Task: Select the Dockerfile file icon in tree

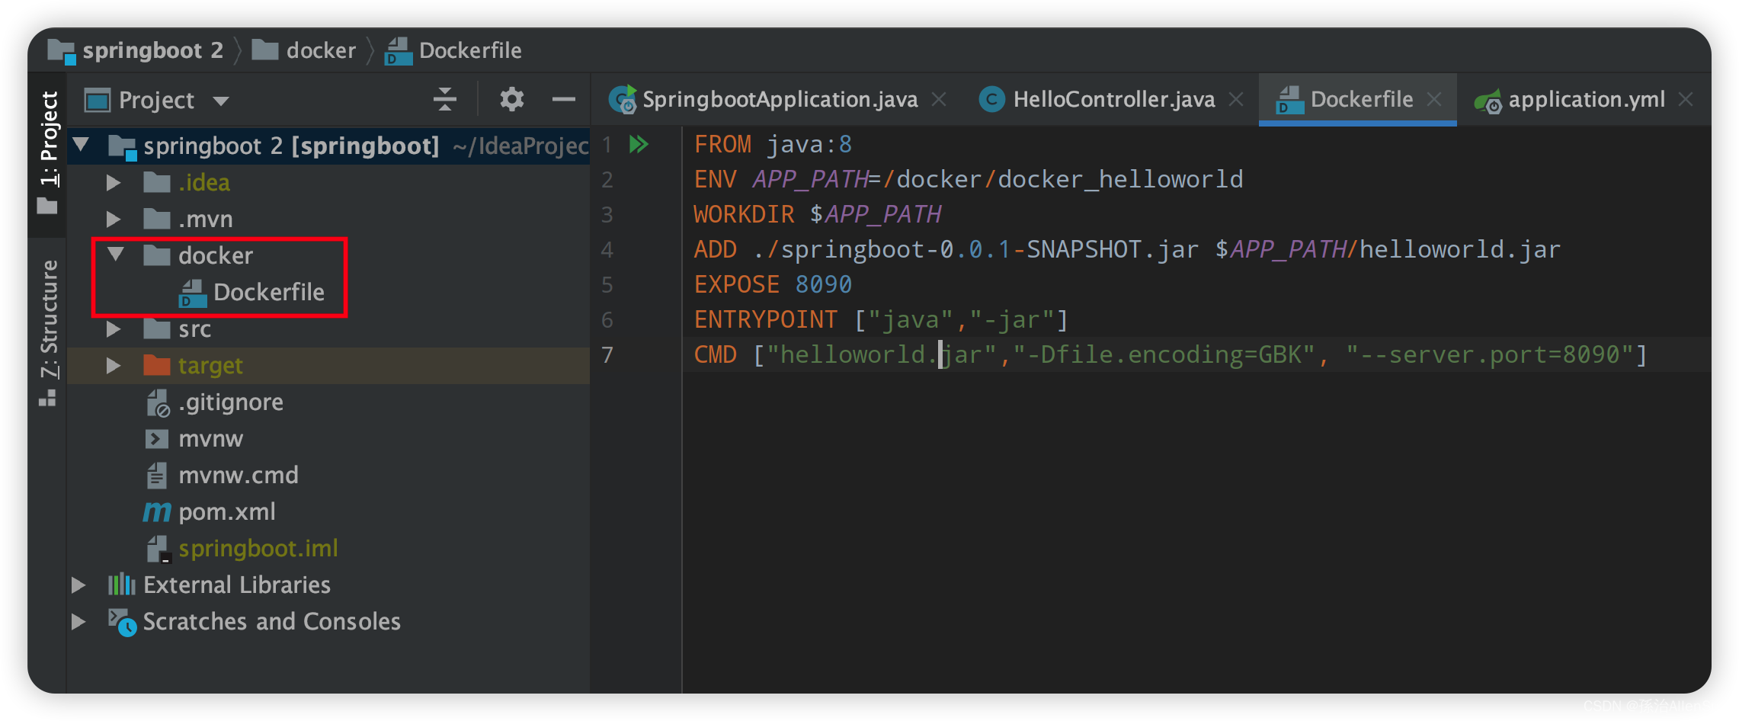Action: [192, 293]
